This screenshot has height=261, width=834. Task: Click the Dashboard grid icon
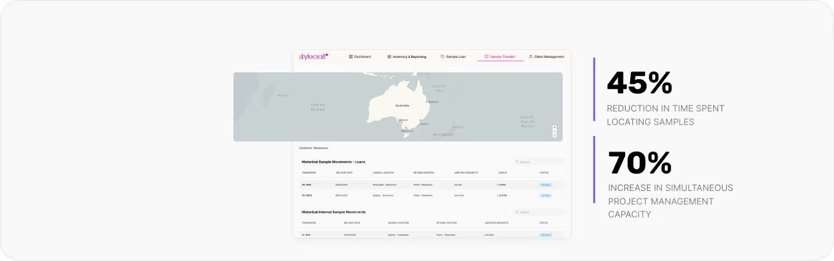click(351, 57)
